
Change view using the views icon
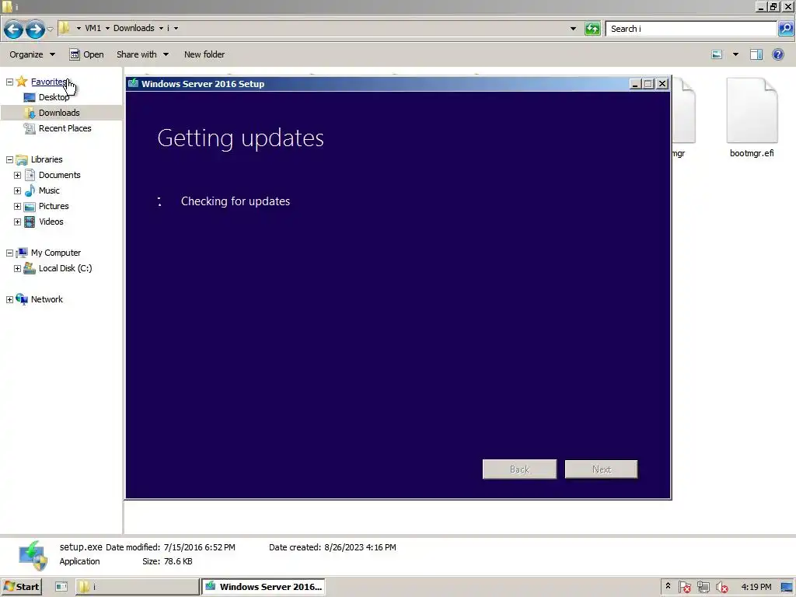click(x=717, y=54)
